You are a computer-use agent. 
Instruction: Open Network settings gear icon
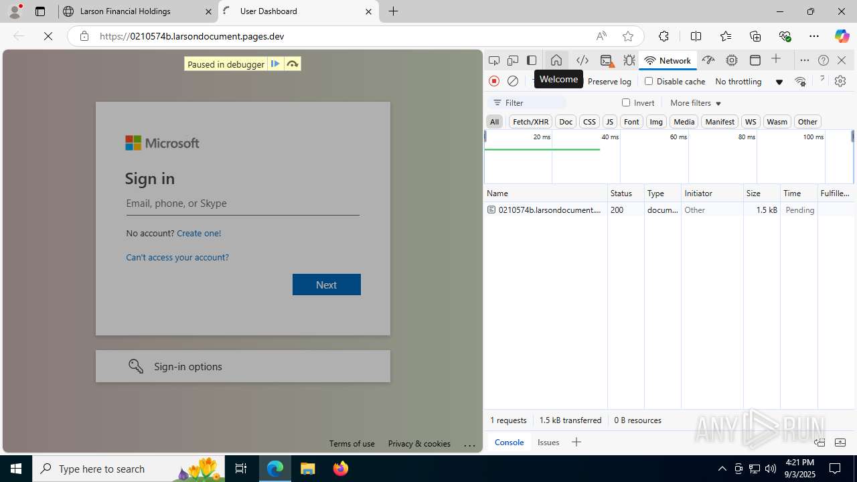840,81
